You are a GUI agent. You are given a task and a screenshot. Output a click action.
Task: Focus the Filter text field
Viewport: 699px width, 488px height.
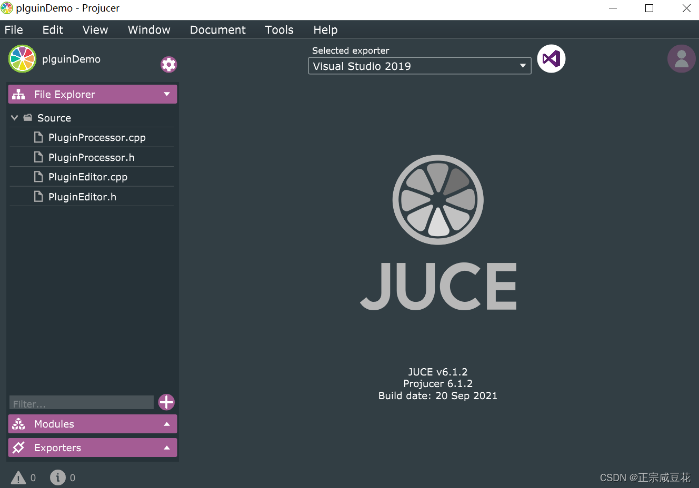pyautogui.click(x=81, y=403)
